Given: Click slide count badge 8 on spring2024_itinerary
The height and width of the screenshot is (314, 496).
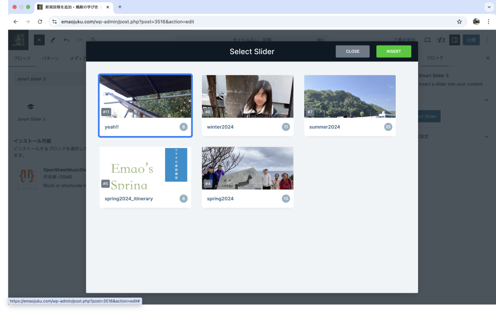Looking at the screenshot, I should [184, 199].
